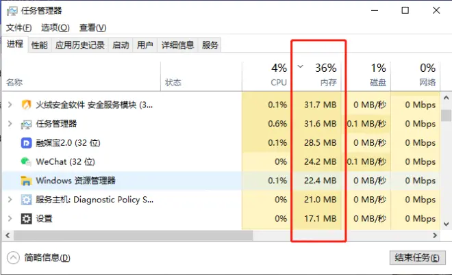This screenshot has width=452, height=275.
Task: Click the 融媒宝2.0 app icon
Action: (27, 143)
